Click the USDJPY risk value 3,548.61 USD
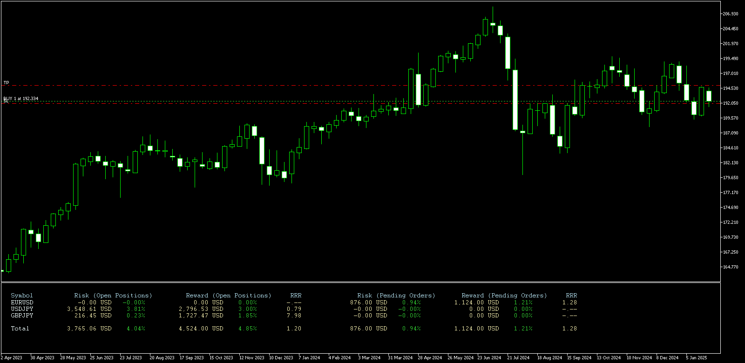Screen dimensions: 745x363 click(89, 309)
